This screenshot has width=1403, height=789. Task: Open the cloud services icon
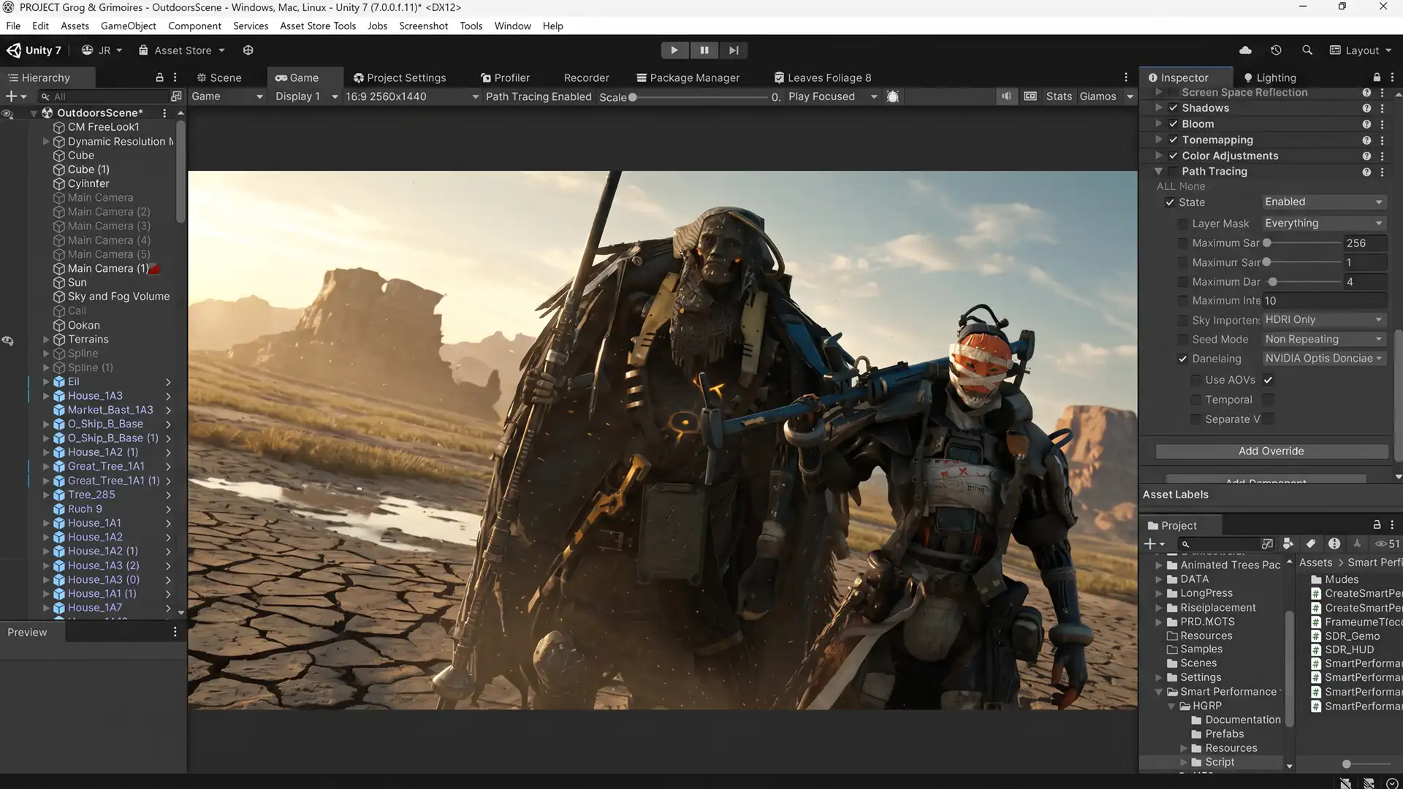1246,50
